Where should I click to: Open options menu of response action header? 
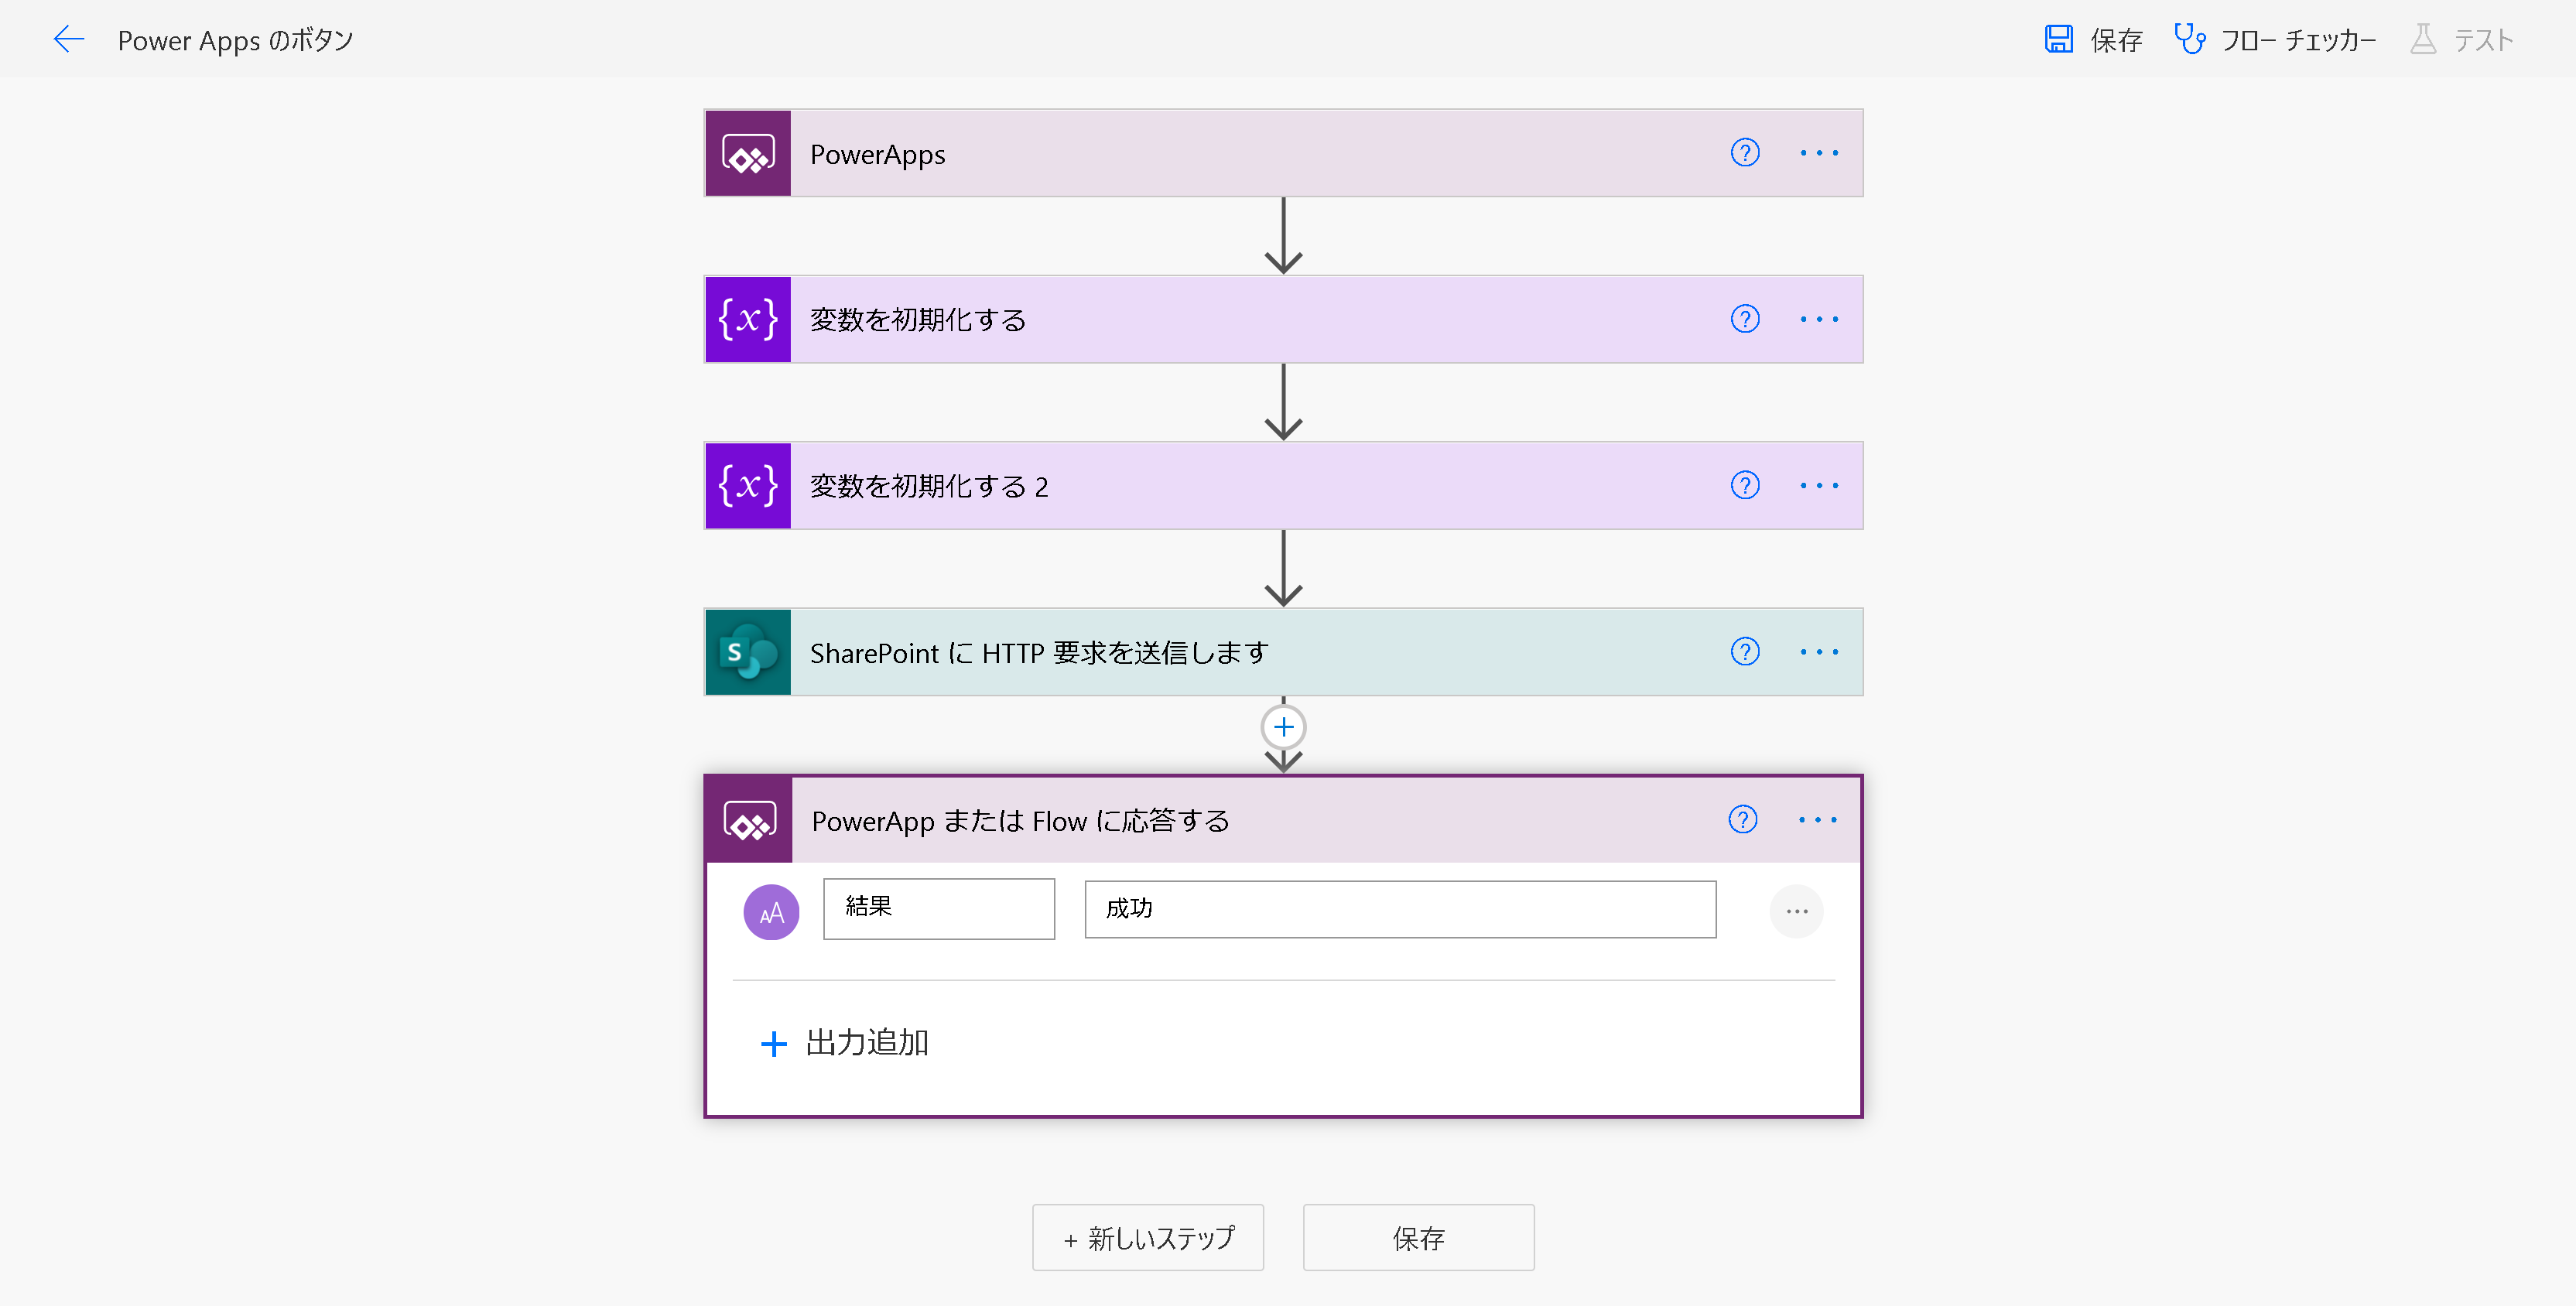pos(1817,820)
